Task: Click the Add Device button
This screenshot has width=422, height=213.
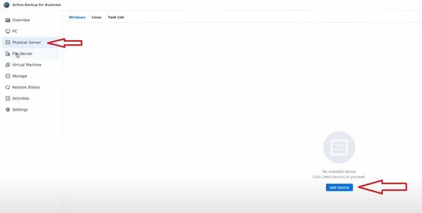Action: 339,187
